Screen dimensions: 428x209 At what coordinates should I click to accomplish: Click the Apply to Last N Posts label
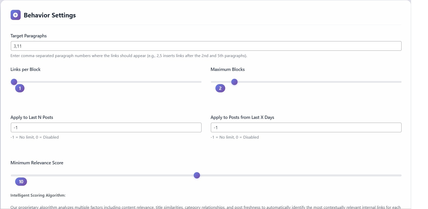(x=32, y=117)
